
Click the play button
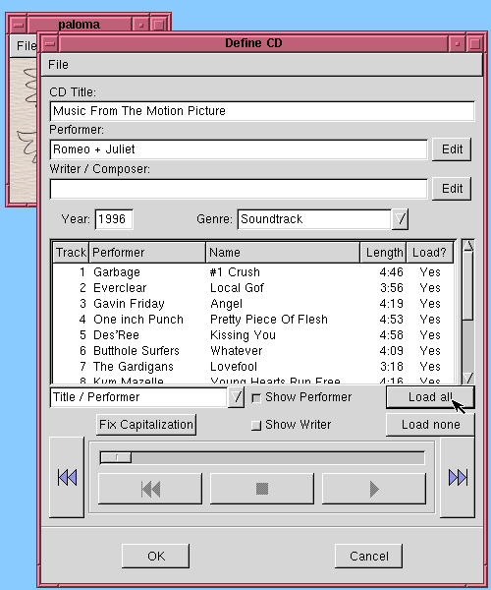(374, 489)
